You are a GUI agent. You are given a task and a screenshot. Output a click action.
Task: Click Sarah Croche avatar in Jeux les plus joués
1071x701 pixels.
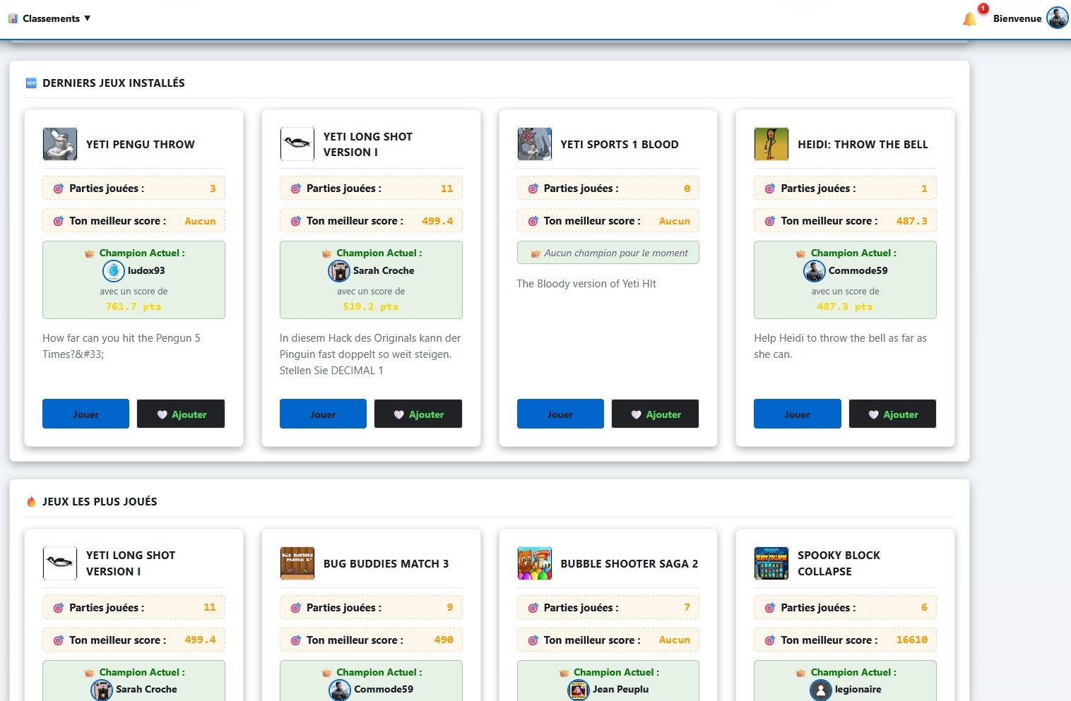102,690
